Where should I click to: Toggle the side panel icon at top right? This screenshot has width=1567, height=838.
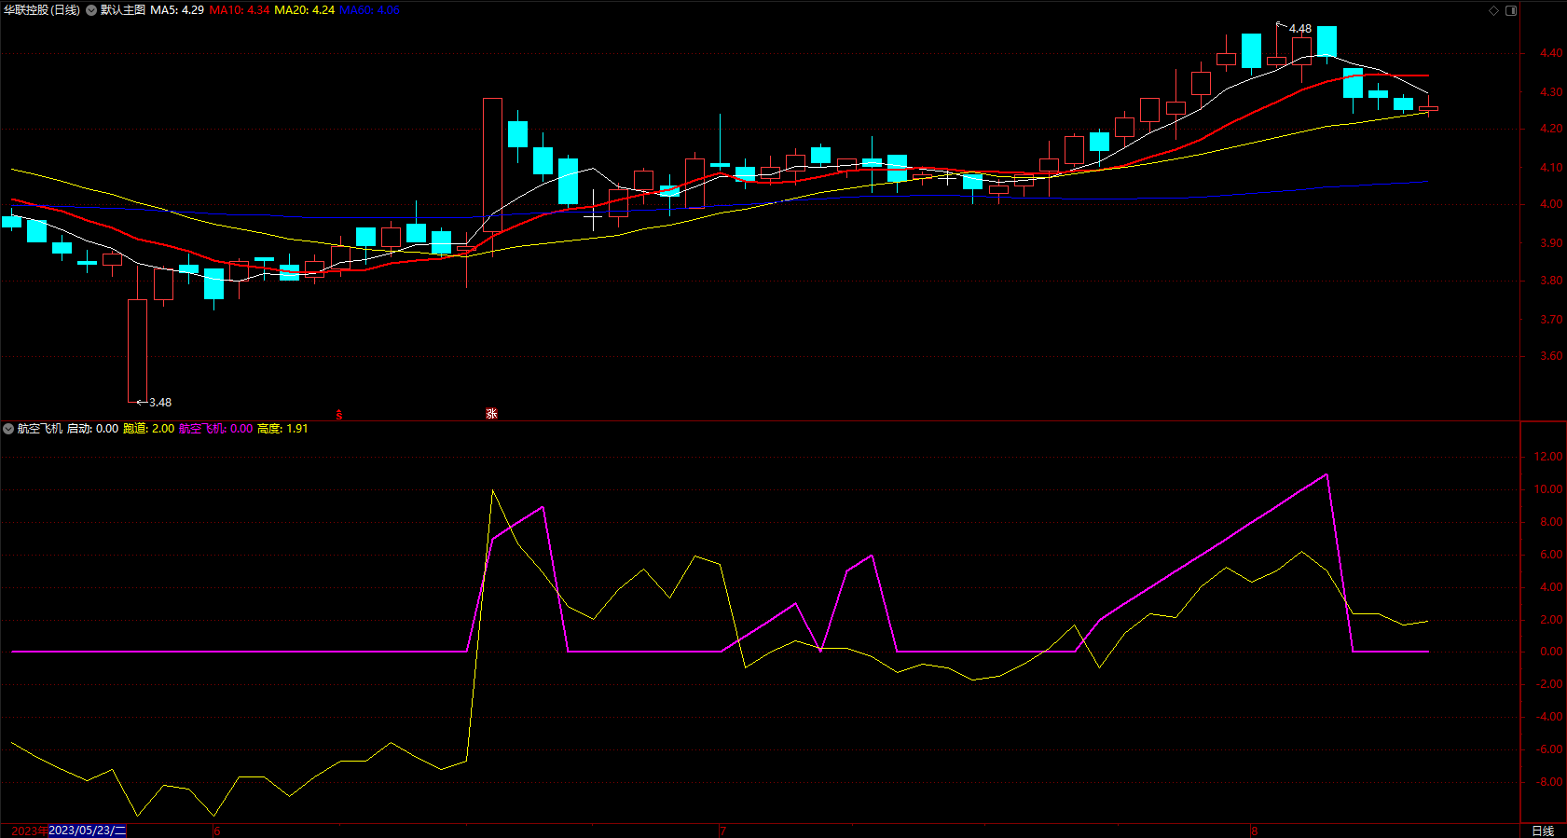point(1511,10)
